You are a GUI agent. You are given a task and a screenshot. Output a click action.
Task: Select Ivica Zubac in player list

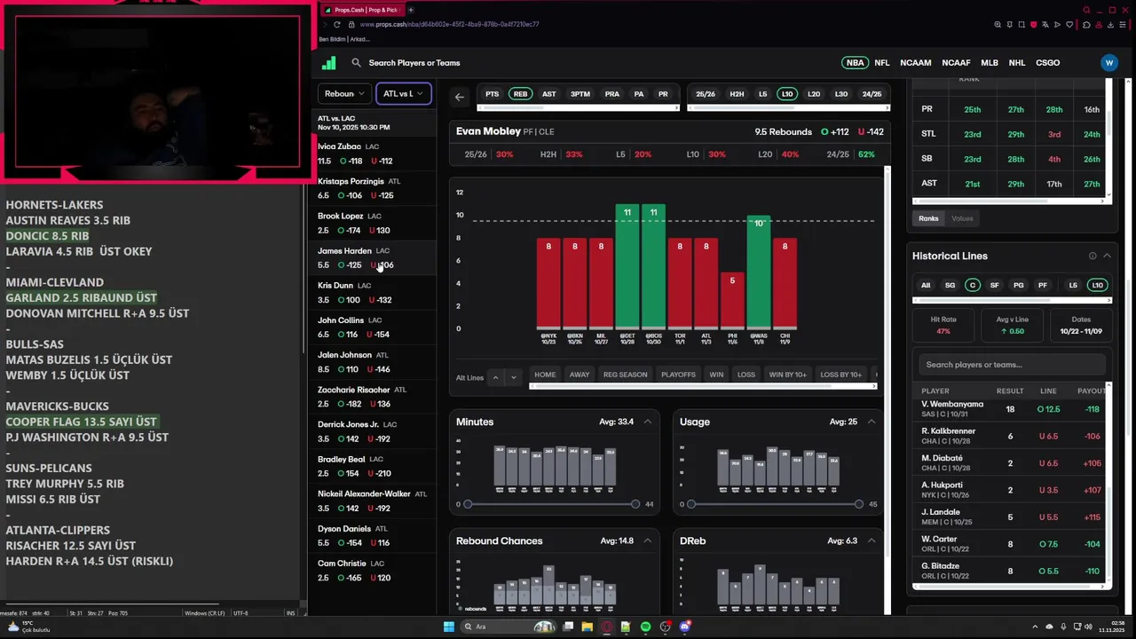(x=373, y=154)
